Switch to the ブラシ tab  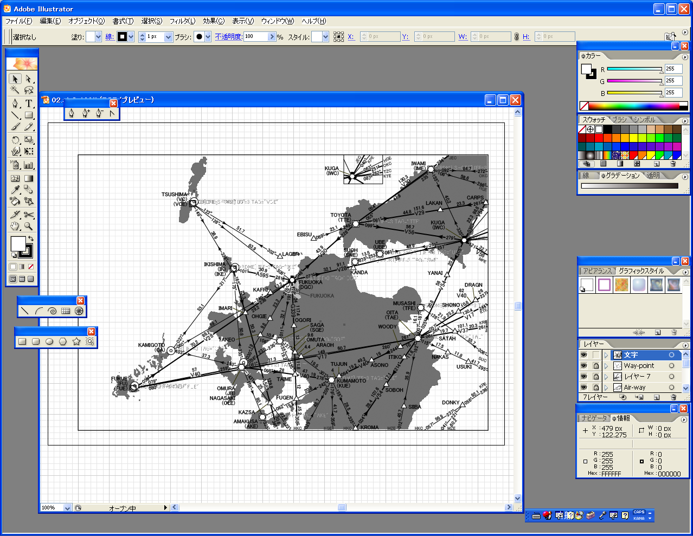pyautogui.click(x=619, y=120)
